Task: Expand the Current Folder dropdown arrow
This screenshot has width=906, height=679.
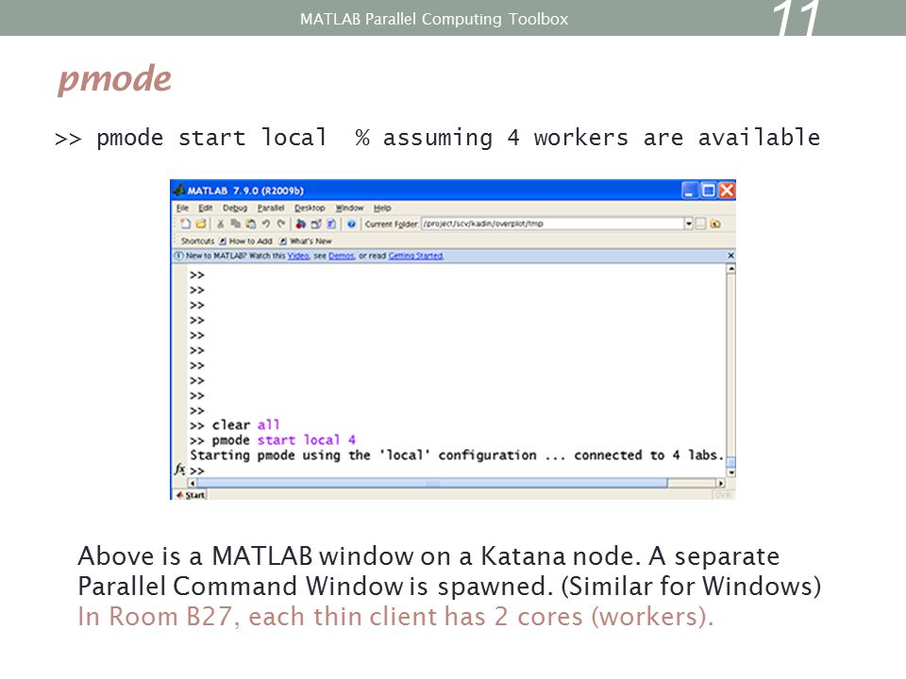Action: (688, 224)
